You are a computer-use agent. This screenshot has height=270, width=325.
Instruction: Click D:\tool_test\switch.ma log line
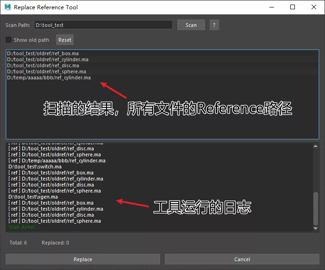(35, 167)
